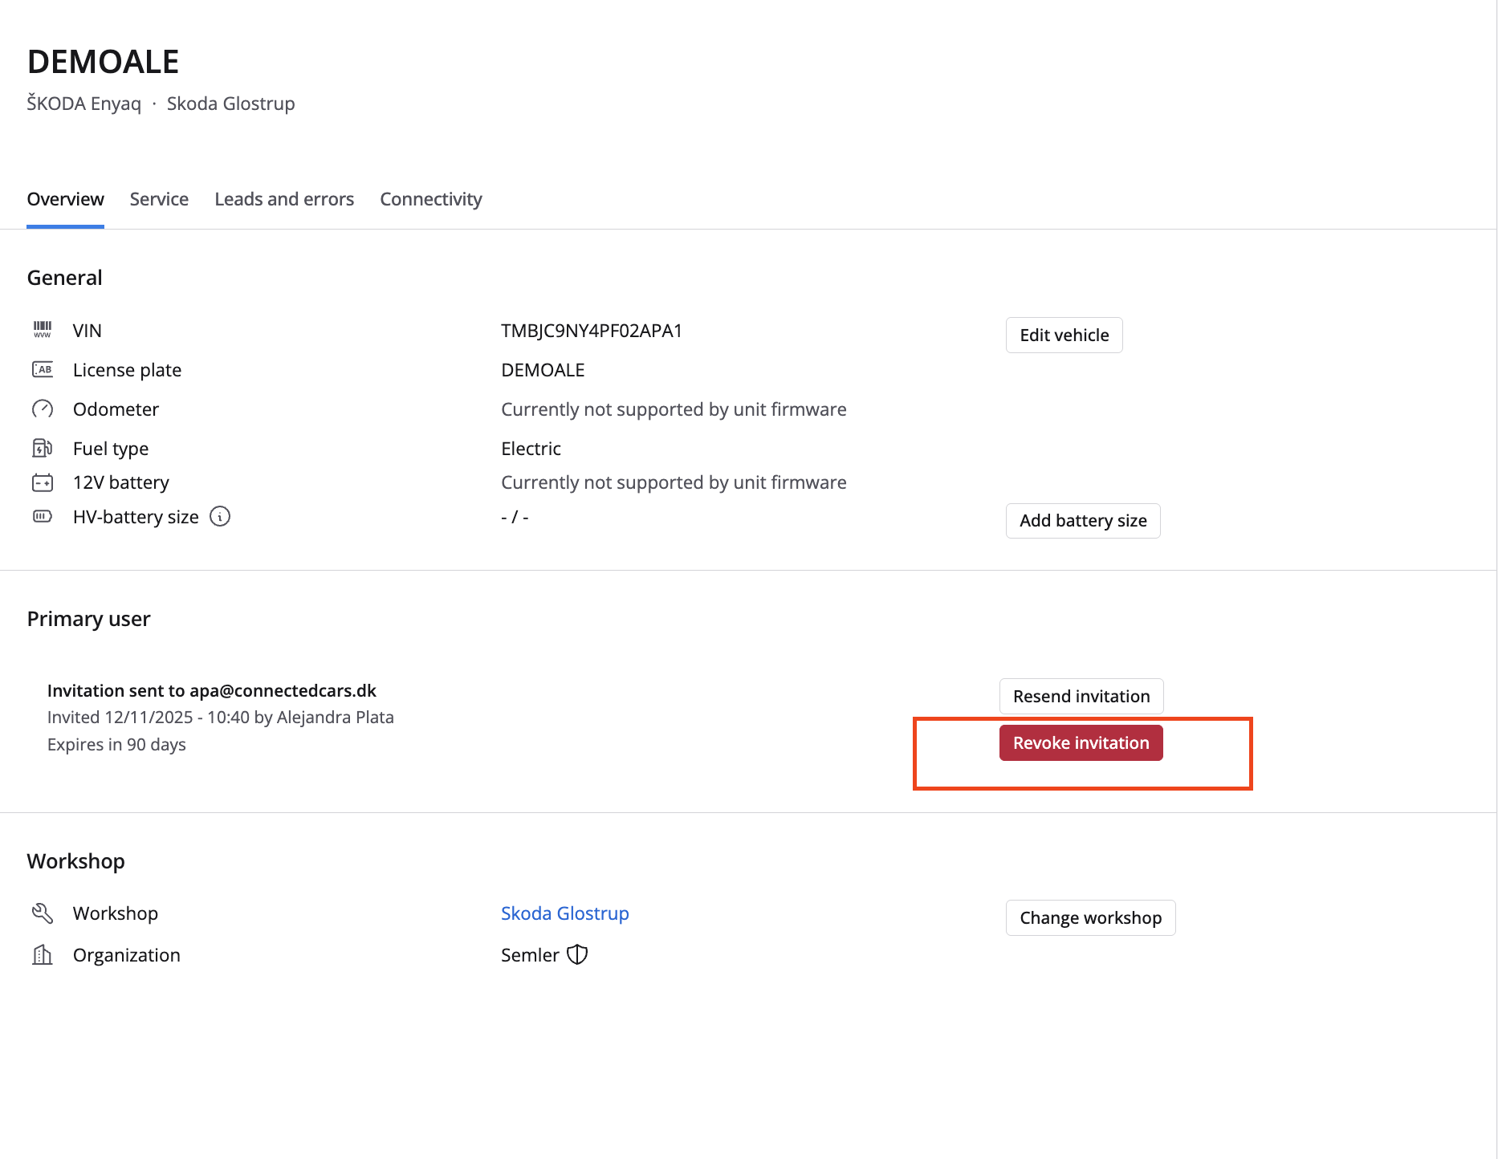Click the fuel type pump icon
This screenshot has height=1159, width=1498.
pyautogui.click(x=42, y=448)
